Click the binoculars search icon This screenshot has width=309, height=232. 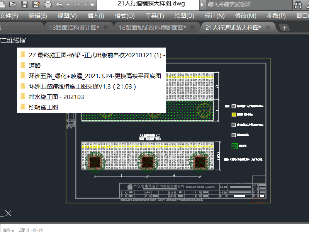click(x=298, y=5)
